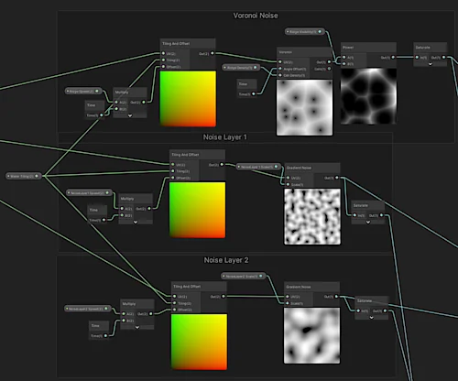Click the Ridge Visibility property node

click(x=304, y=31)
